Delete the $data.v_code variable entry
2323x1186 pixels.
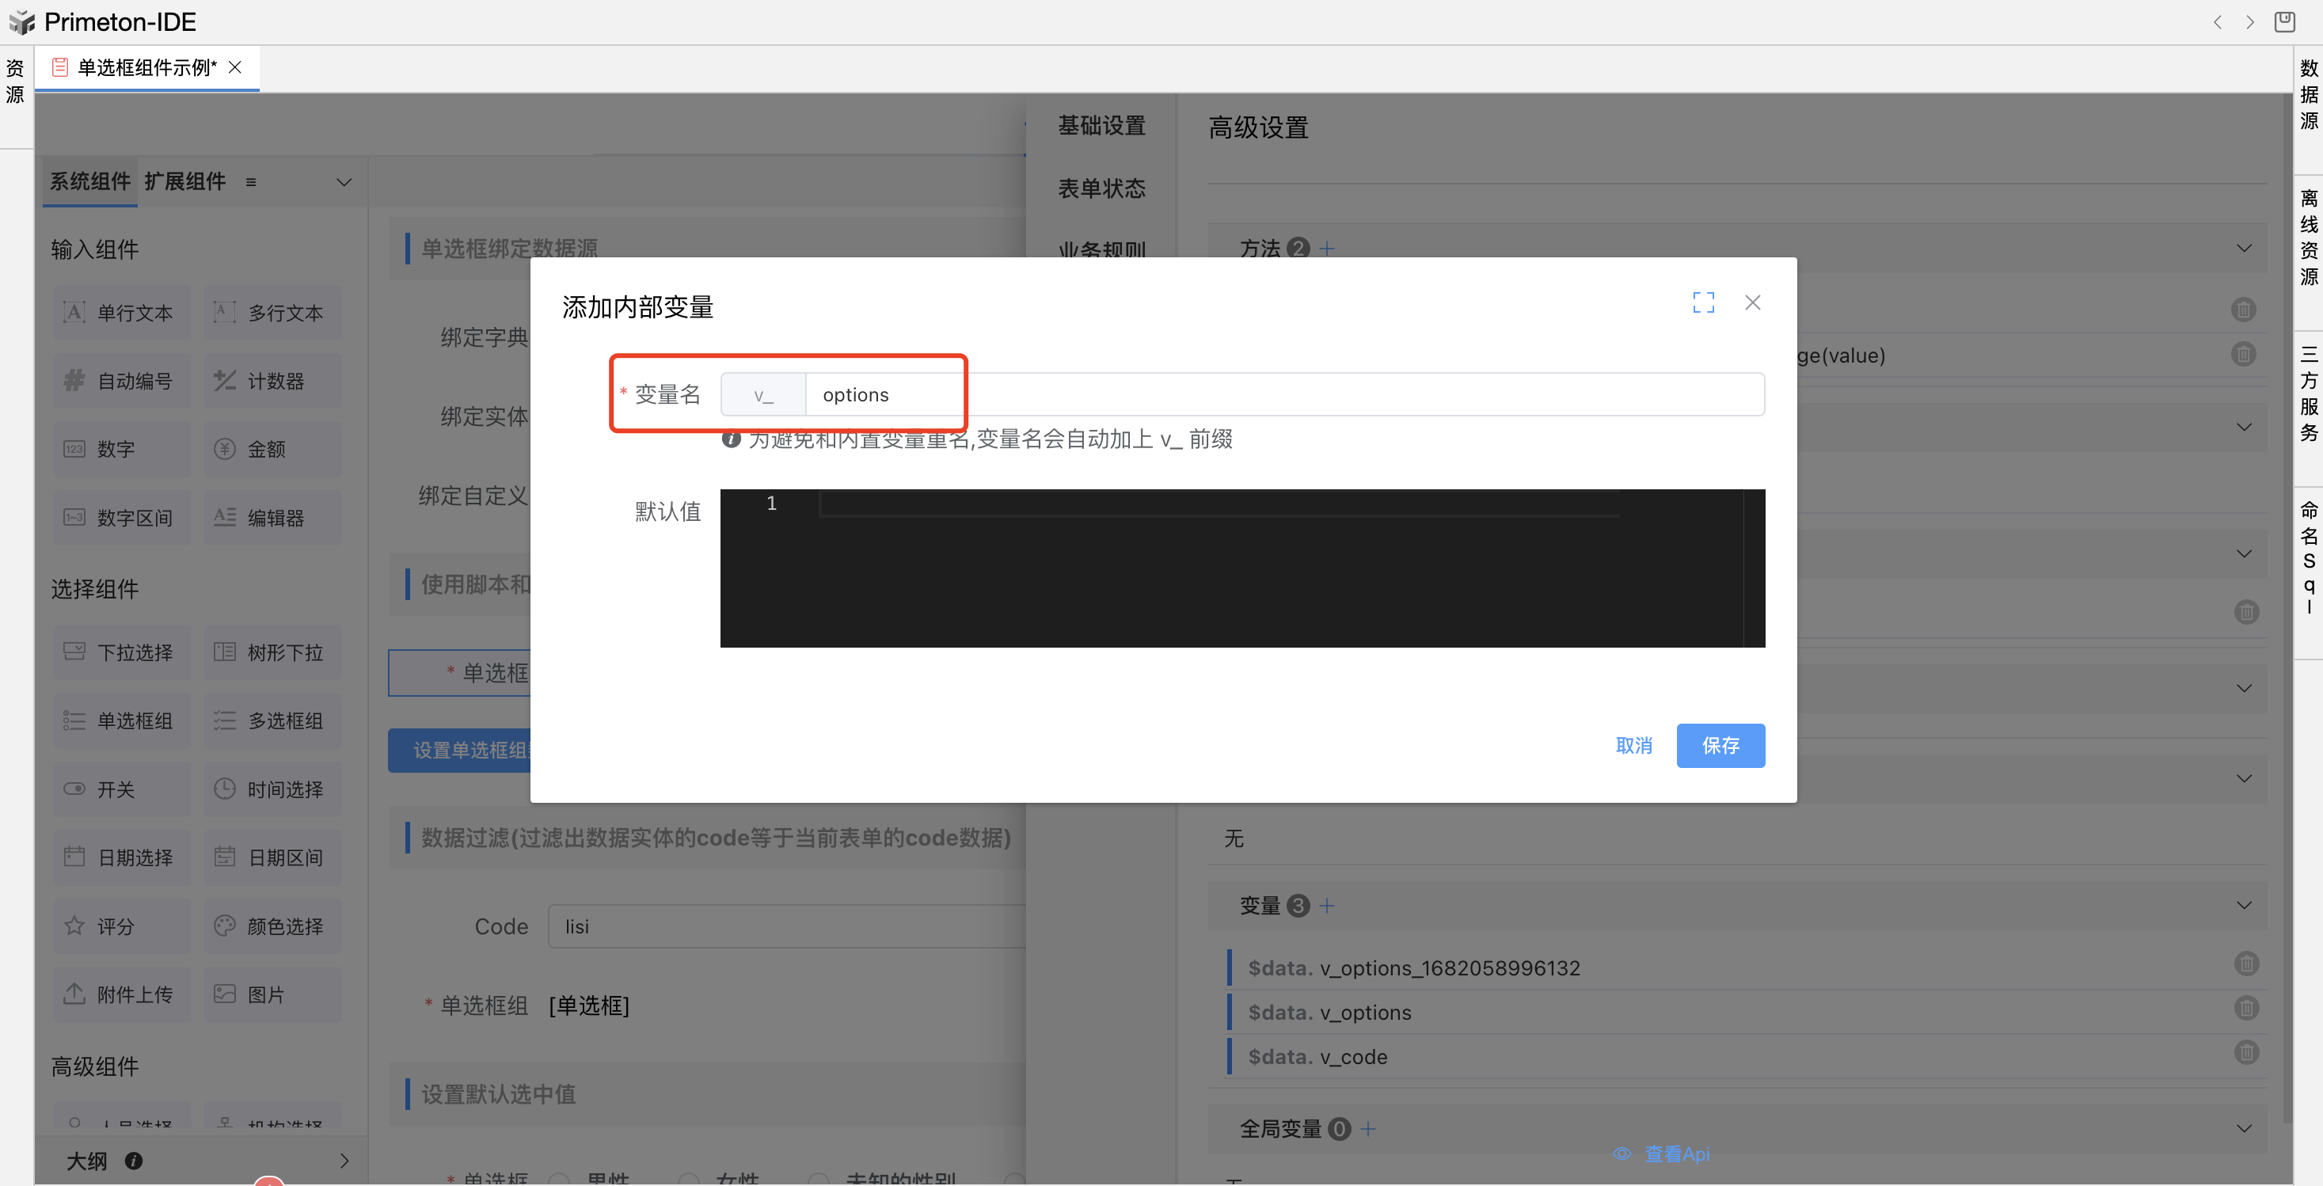click(2245, 1051)
